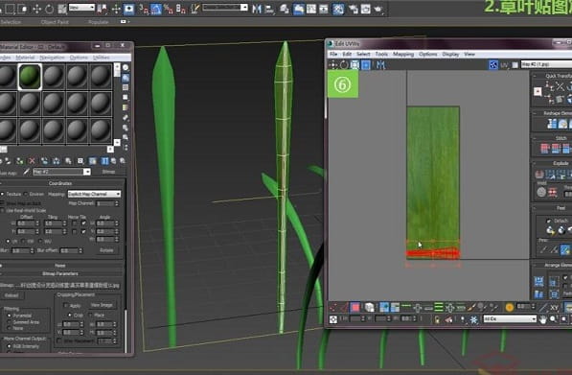Screen dimensions: 572x375
Task: Open the Mapping menu in Edit UVWs
Action: pos(403,54)
